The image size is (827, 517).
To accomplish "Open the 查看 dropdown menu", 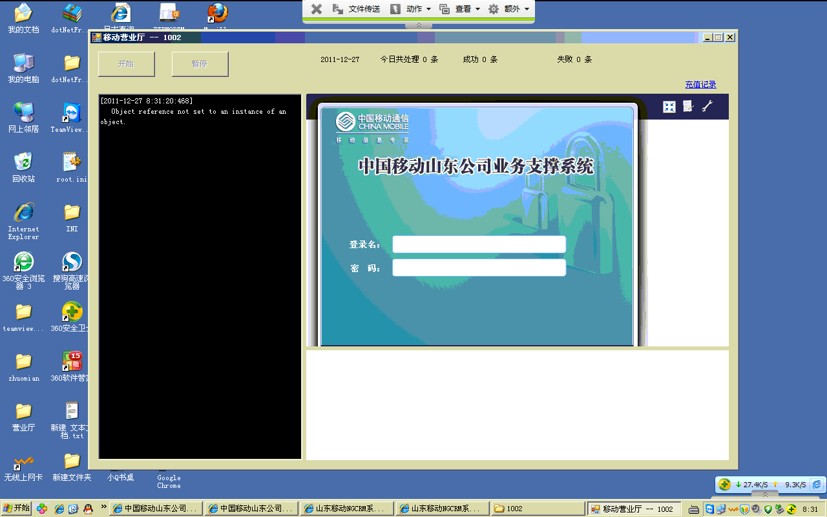I will pos(460,9).
